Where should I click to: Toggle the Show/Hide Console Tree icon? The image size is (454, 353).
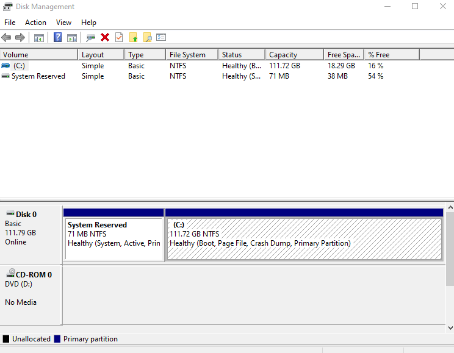(x=39, y=38)
